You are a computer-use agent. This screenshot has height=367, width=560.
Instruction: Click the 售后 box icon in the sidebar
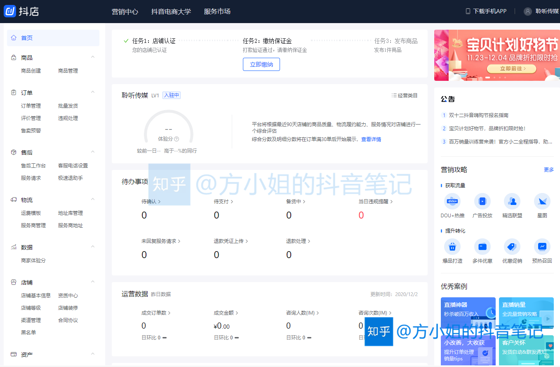tap(14, 153)
